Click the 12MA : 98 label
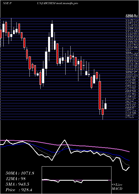 click(x=16, y=179)
